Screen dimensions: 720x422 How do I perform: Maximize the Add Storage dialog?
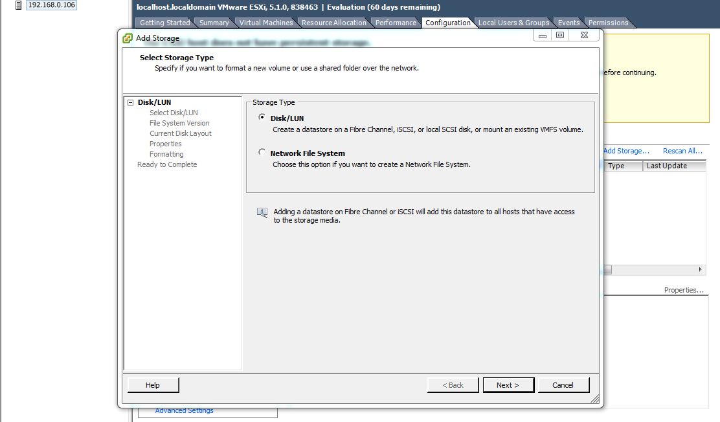tap(559, 36)
